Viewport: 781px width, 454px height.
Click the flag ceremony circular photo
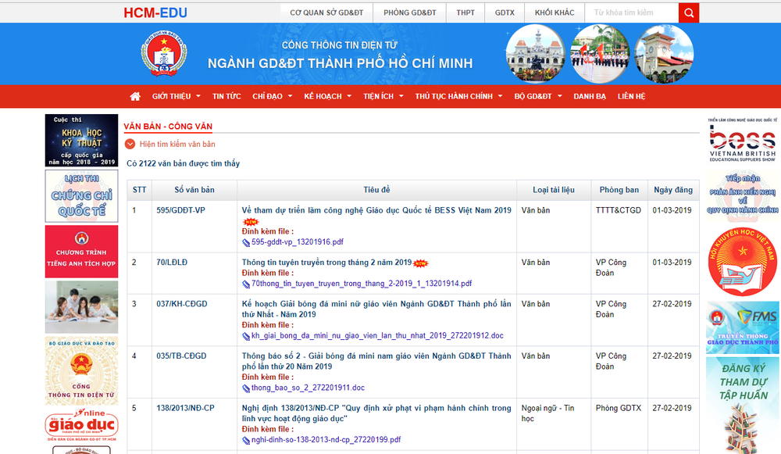tap(600, 54)
